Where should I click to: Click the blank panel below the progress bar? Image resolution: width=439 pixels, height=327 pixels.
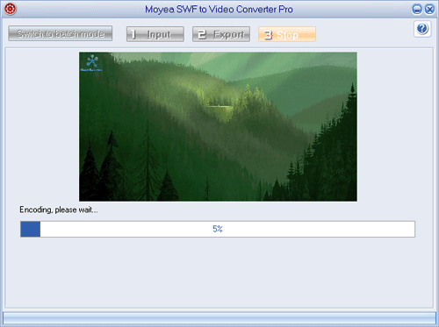[x=219, y=272]
